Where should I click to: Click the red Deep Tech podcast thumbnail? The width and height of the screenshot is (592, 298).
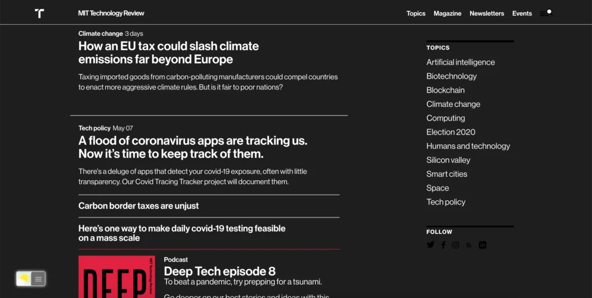point(117,277)
